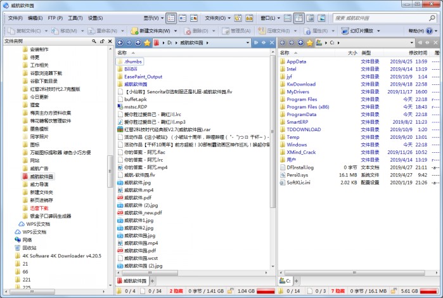443x298 pixels.
Task: Select the thumbnail view mode icon
Action: click(x=194, y=18)
